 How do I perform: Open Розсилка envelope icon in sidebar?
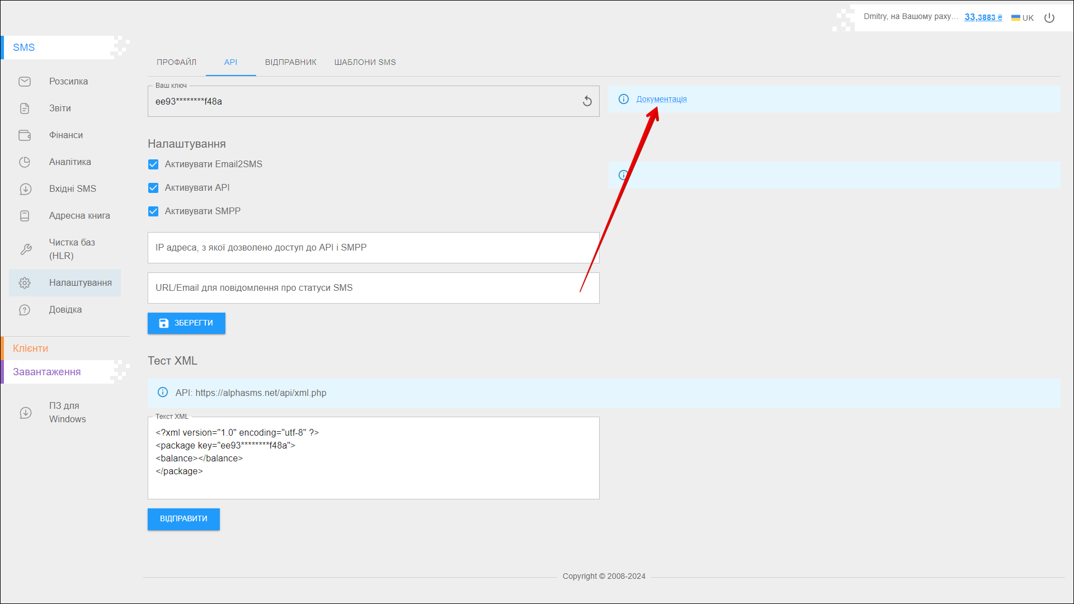pyautogui.click(x=25, y=82)
